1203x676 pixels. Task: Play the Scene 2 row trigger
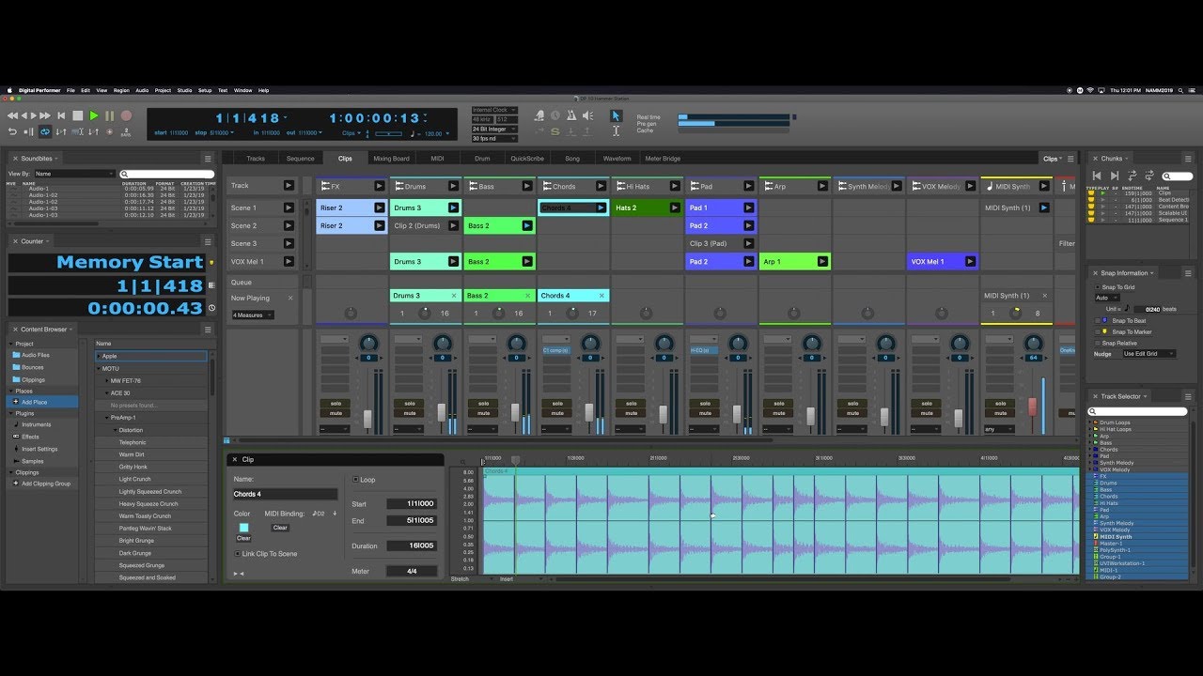click(289, 225)
